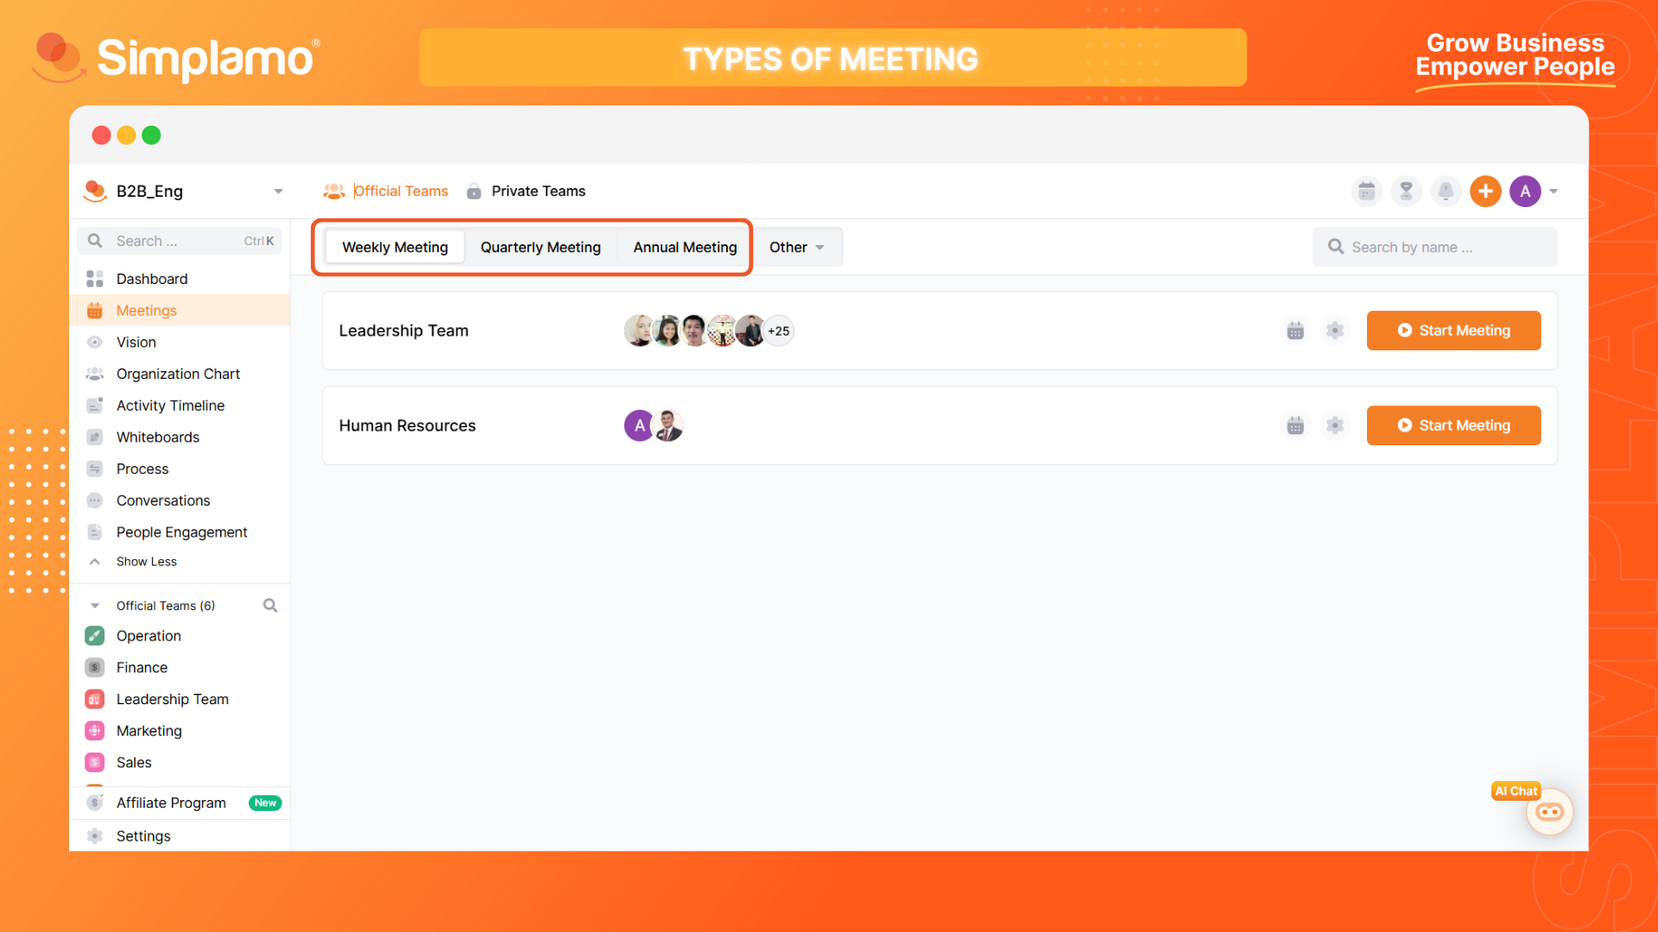Switch to Quarterly Meeting tab

pos(541,248)
